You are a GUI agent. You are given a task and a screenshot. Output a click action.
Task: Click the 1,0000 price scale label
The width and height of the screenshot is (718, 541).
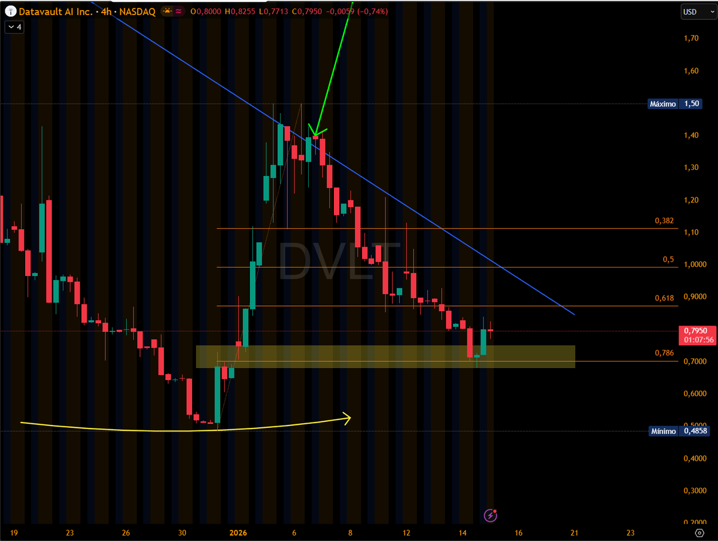[694, 265]
